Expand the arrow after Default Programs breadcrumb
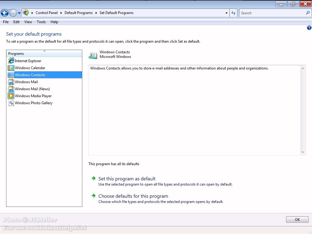Viewport: 312px width, 234px height. coord(96,13)
